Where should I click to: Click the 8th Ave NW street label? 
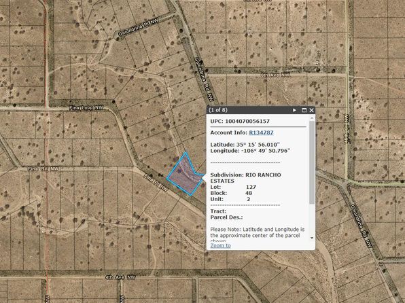(x=275, y=75)
